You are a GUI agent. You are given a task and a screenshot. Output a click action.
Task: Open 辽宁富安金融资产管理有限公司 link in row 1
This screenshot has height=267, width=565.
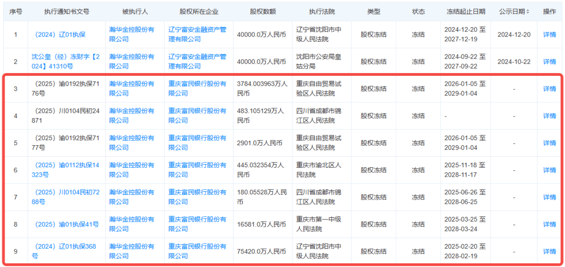point(197,34)
